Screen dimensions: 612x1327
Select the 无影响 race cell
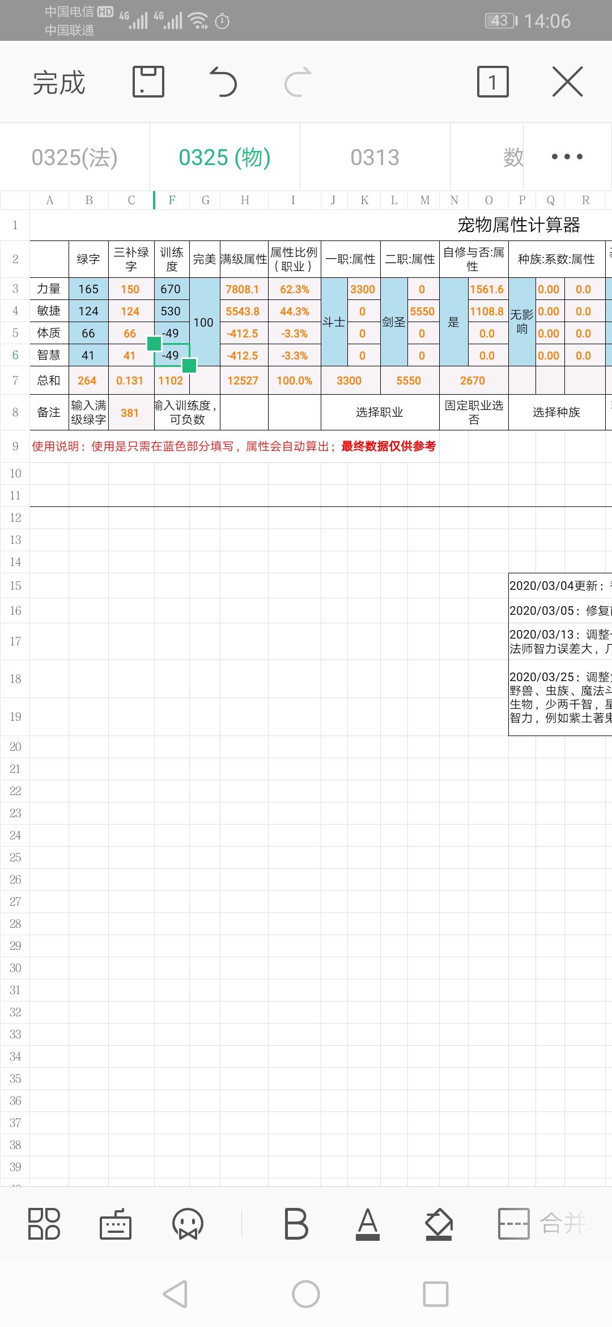(x=522, y=322)
